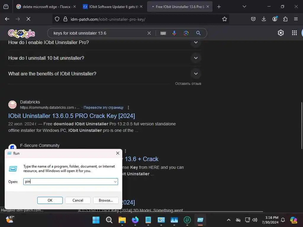Open the Firefox downloads panel
Screen dimensions: 303x227
click(264, 19)
